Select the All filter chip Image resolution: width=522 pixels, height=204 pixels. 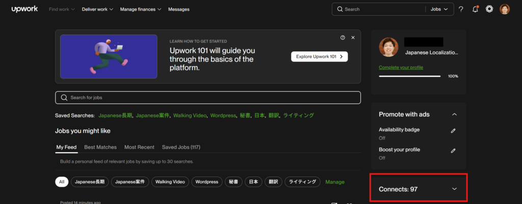point(62,182)
